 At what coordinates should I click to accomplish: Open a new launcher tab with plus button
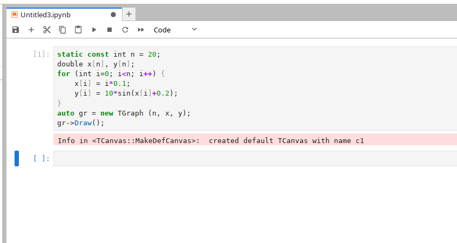pos(129,15)
